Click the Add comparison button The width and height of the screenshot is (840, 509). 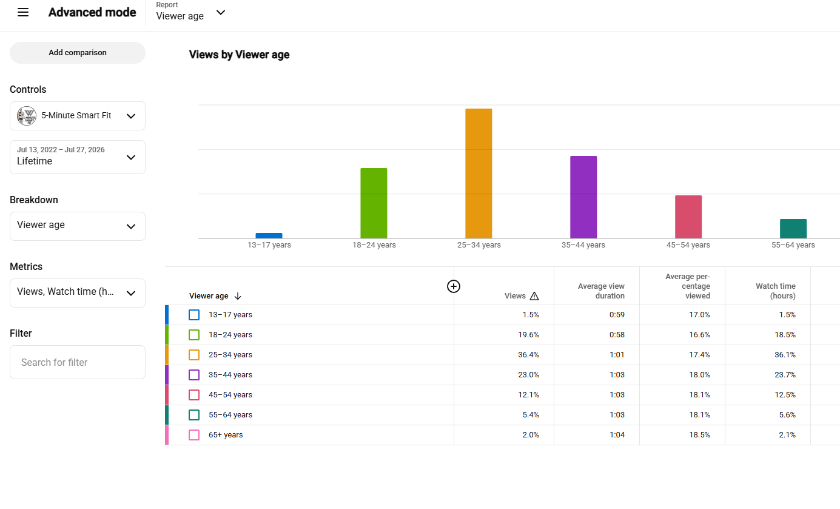[78, 53]
